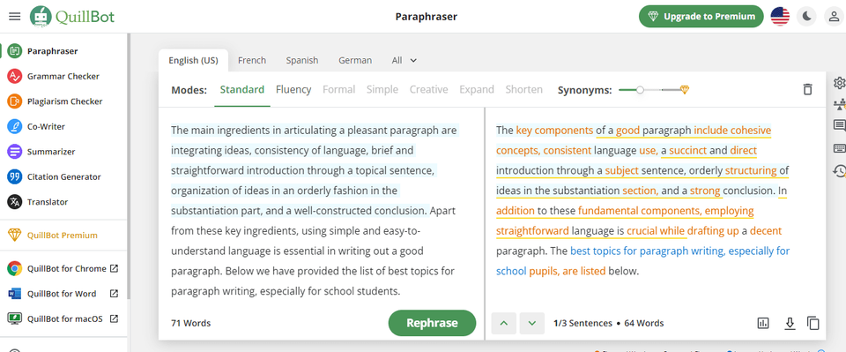
Task: Click premium diamond on Synonyms slider
Action: (x=684, y=90)
